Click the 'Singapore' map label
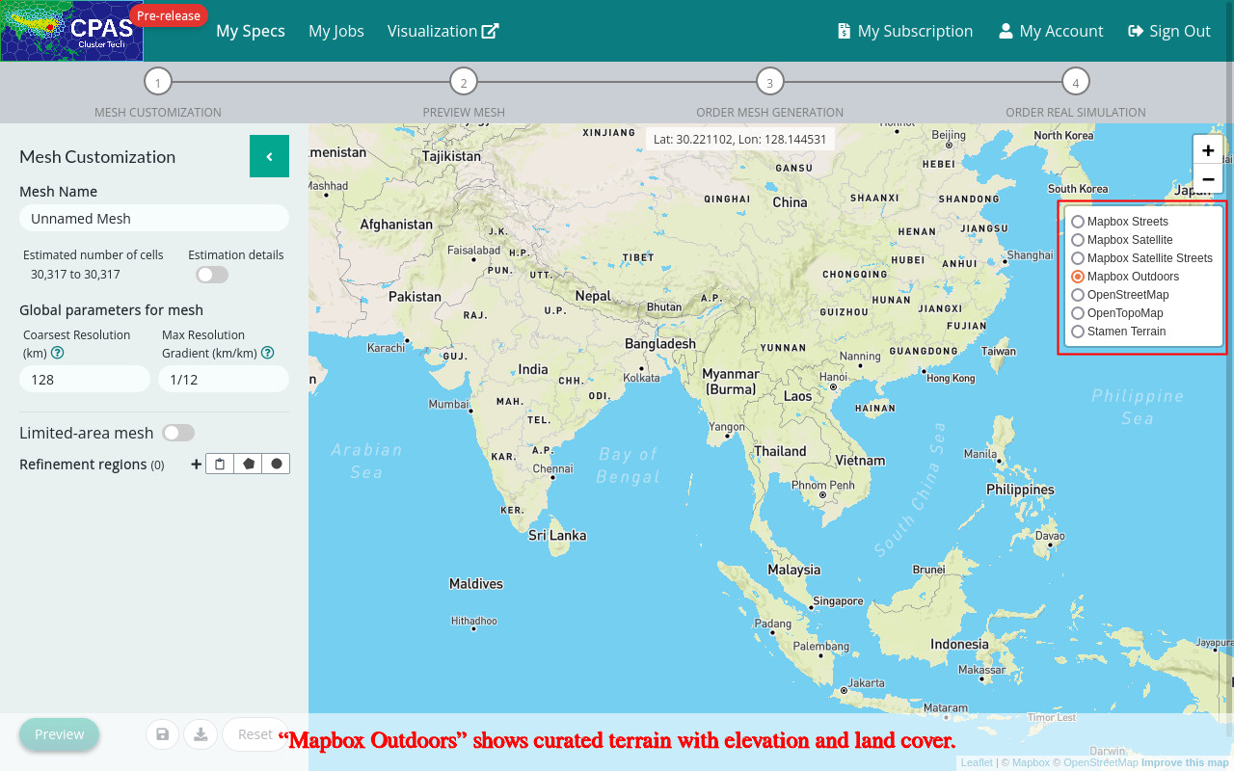Viewport: 1234px width, 771px height. point(838,601)
